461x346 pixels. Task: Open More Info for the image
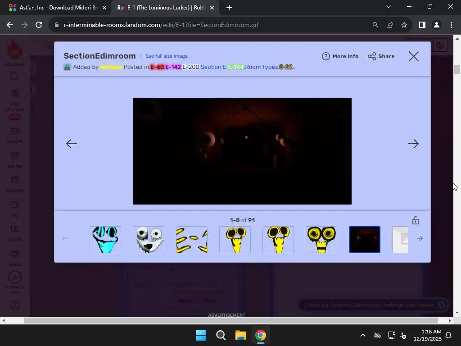click(340, 56)
